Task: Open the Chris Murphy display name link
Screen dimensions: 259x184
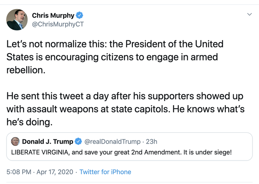Action: pos(53,15)
